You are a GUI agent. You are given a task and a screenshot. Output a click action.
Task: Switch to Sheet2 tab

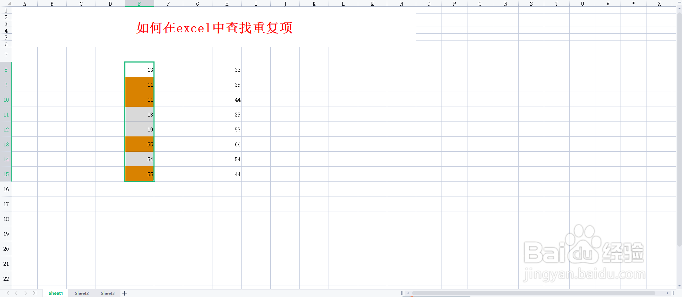point(82,293)
